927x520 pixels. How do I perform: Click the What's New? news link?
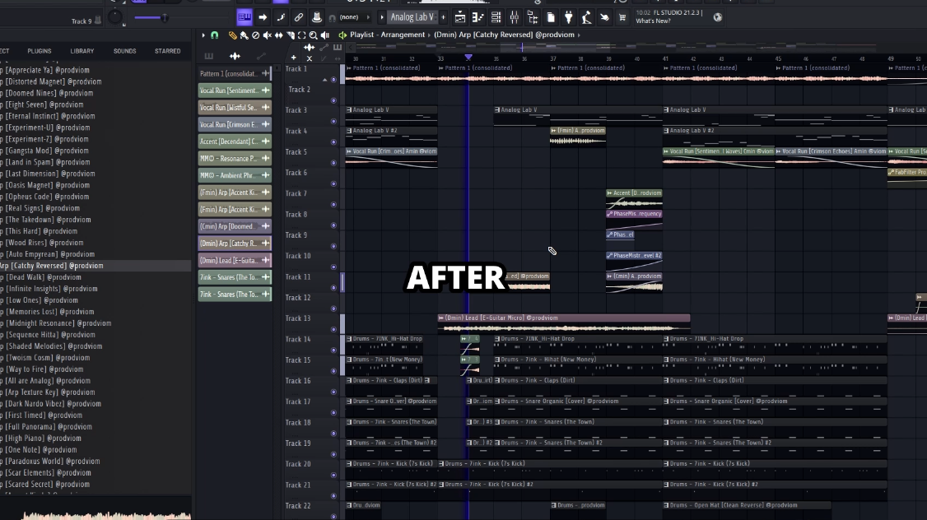(653, 21)
